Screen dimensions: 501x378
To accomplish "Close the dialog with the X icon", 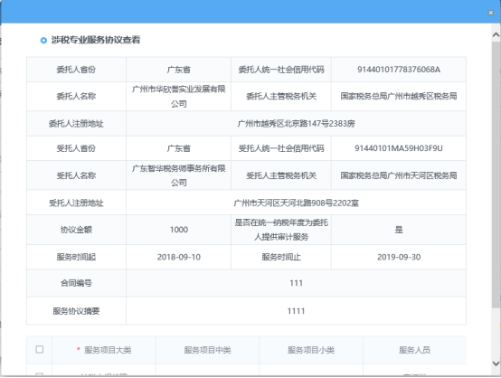I will [x=491, y=13].
